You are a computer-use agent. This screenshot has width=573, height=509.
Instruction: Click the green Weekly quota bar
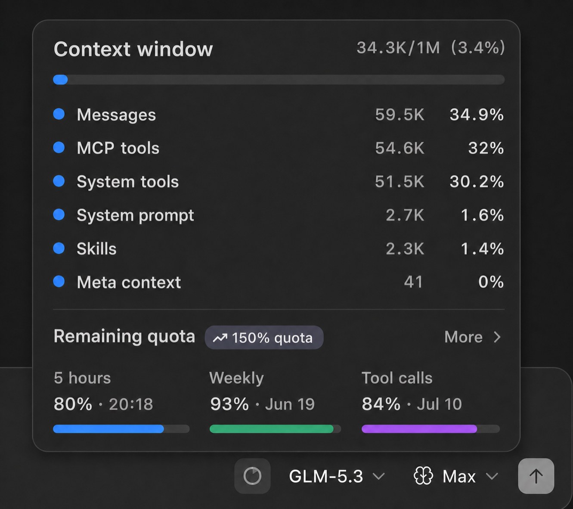tap(275, 429)
